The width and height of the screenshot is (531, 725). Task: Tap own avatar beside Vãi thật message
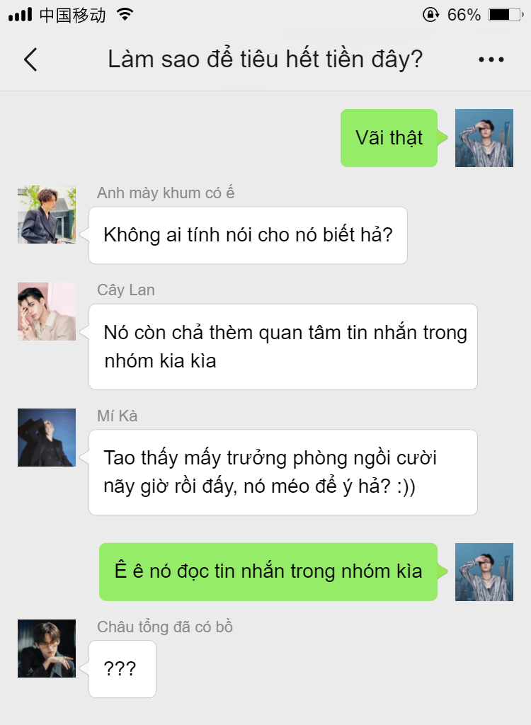(484, 138)
